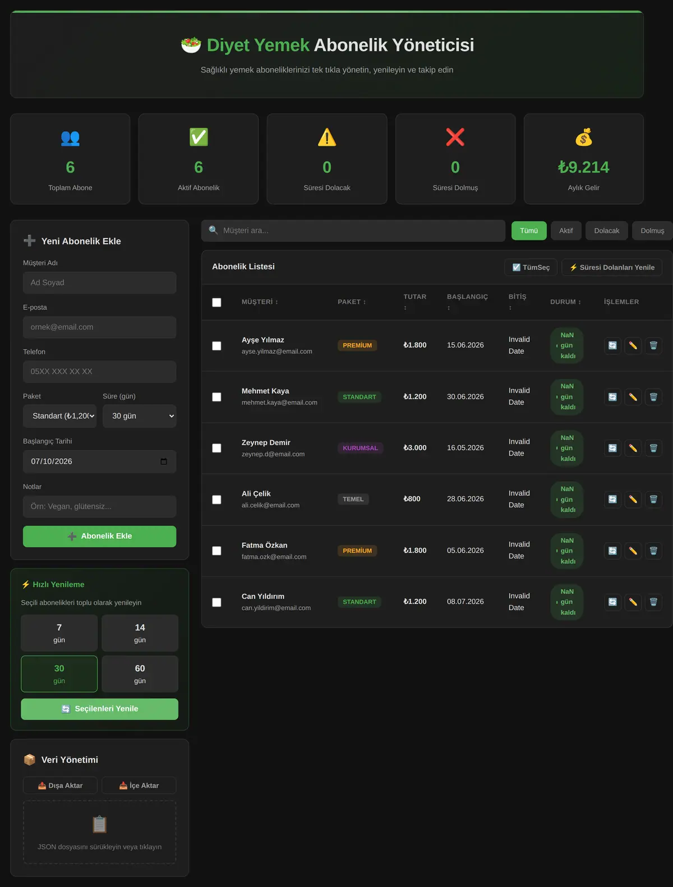The width and height of the screenshot is (673, 887).
Task: Toggle the select-all checkbox in the table header
Action: (216, 302)
